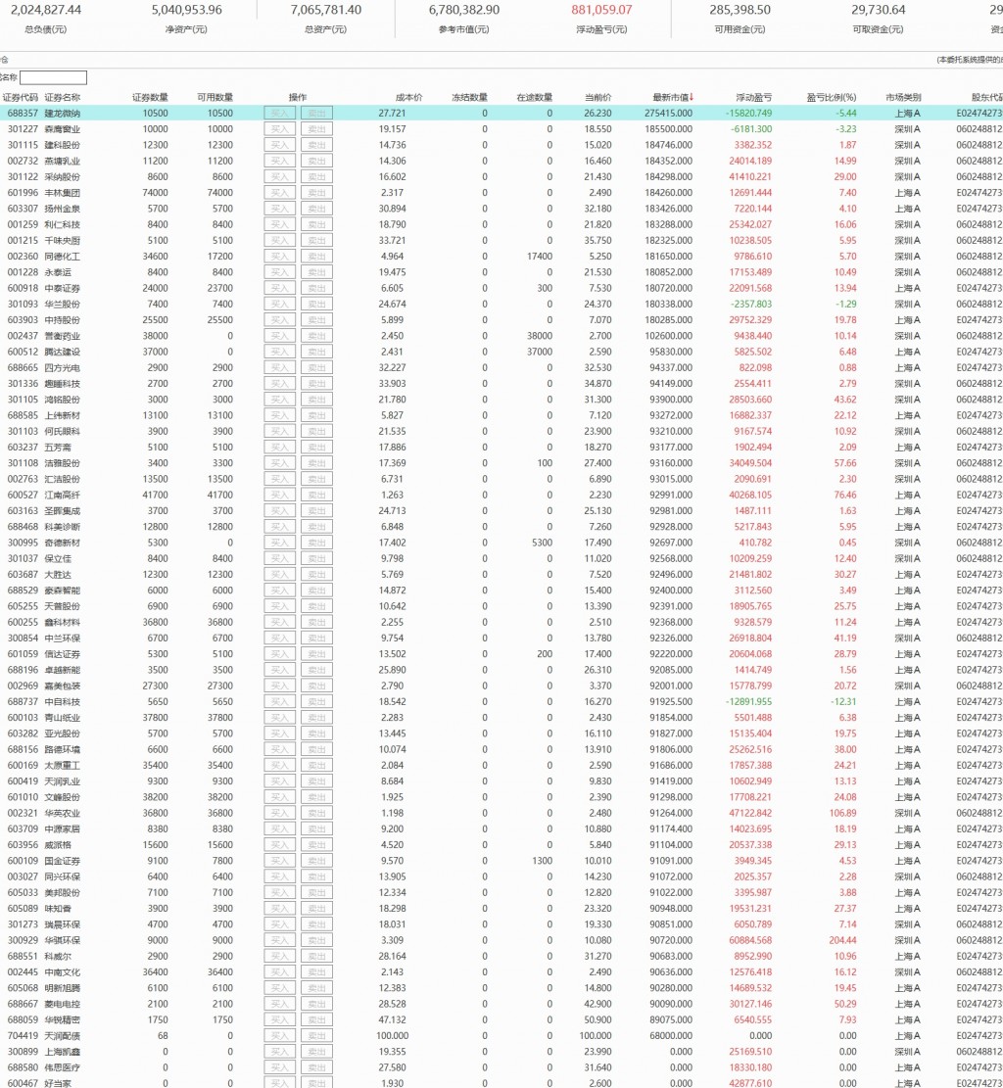Click 卖出 in the 688059 row
The width and height of the screenshot is (1003, 1088).
[x=316, y=1020]
